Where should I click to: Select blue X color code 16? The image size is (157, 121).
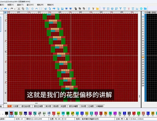coord(82,113)
